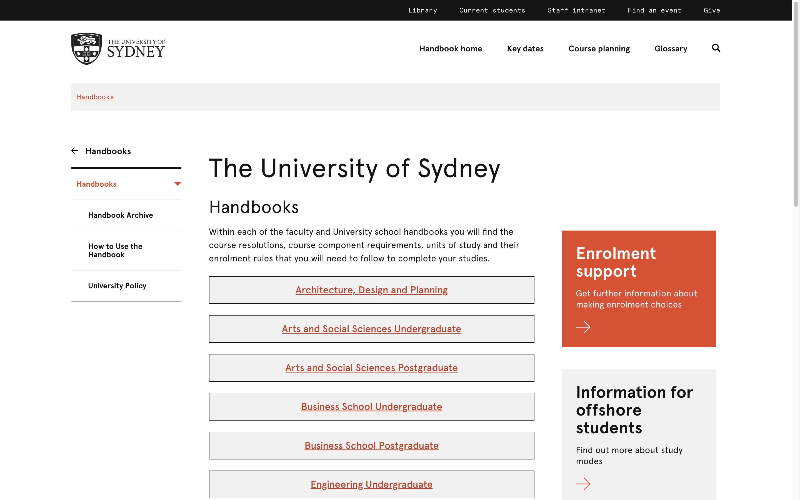The height and width of the screenshot is (500, 800).
Task: Click the Handbooks breadcrumb link
Action: (95, 97)
